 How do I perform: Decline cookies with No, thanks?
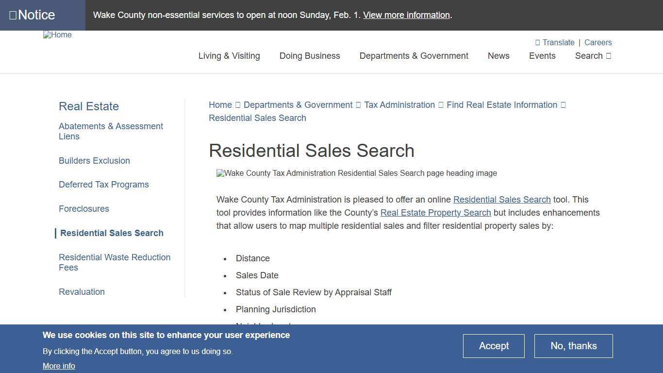click(573, 346)
